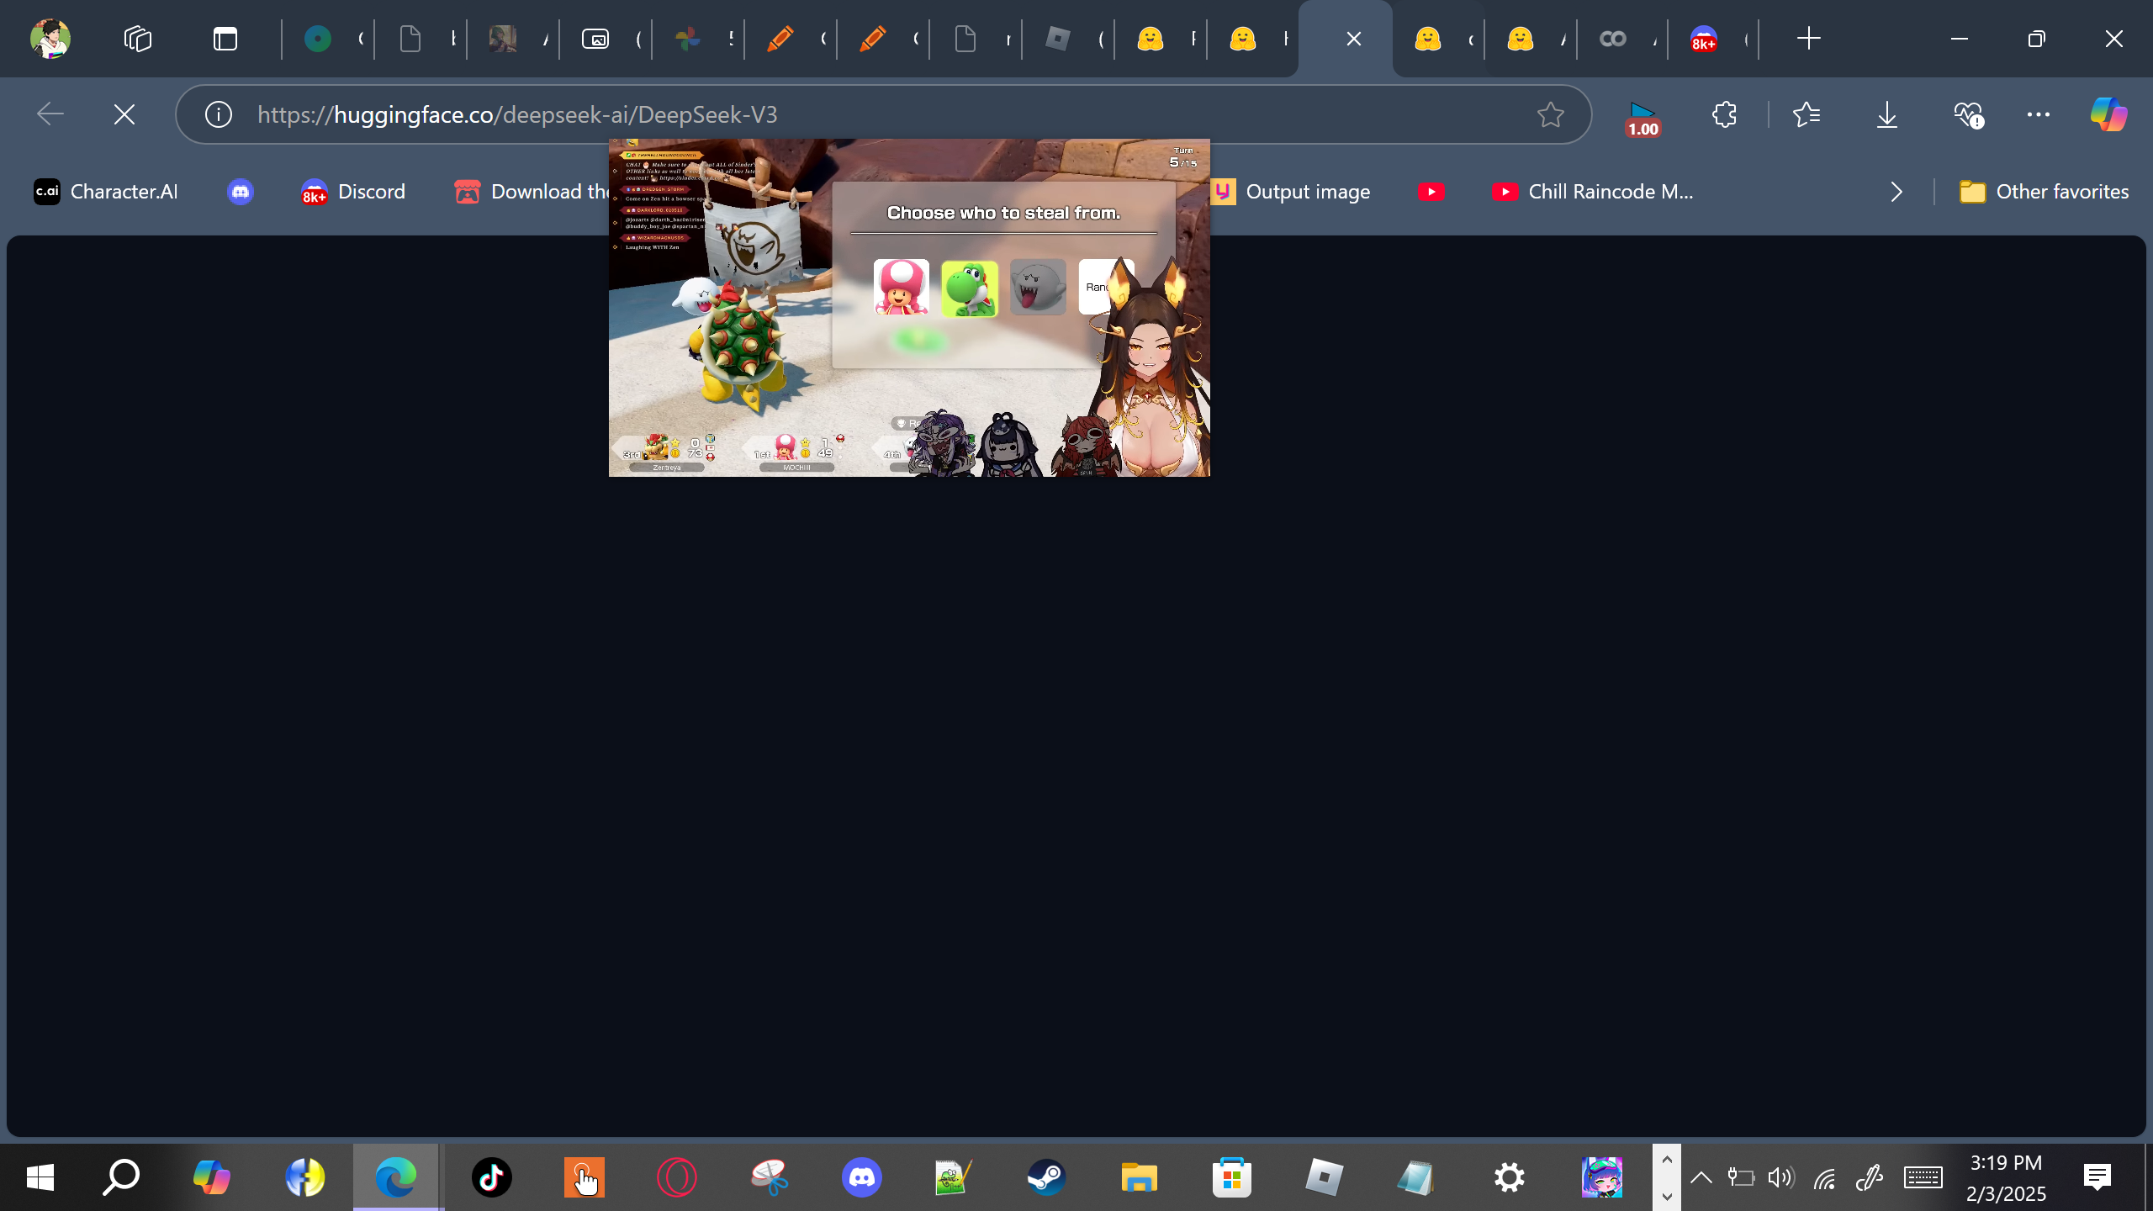2153x1211 pixels.
Task: Launch Copilot from the taskbar
Action: 212,1177
